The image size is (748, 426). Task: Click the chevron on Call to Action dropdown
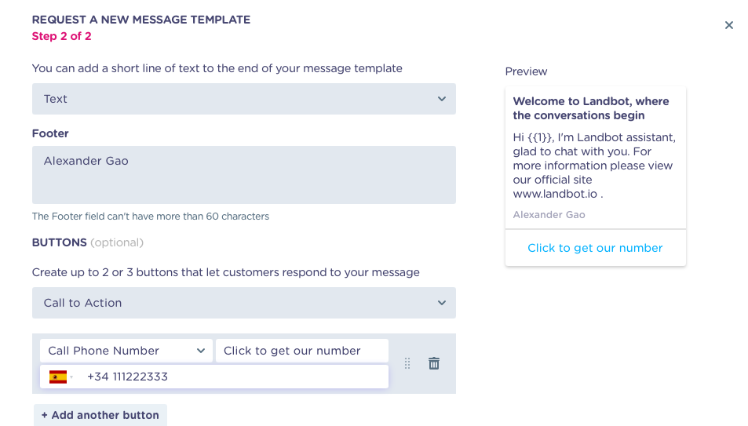(442, 303)
